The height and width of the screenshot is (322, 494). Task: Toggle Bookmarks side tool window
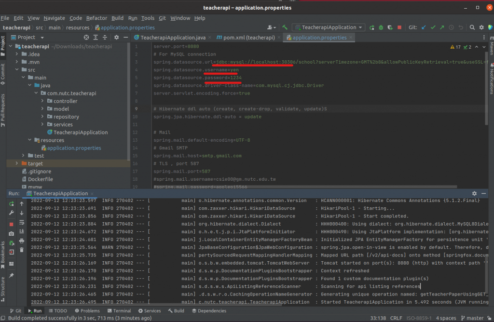pyautogui.click(x=3, y=255)
